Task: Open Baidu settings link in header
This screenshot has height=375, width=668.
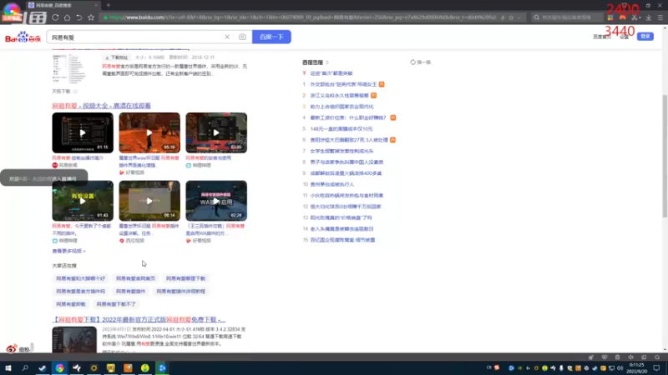Action: (624, 37)
